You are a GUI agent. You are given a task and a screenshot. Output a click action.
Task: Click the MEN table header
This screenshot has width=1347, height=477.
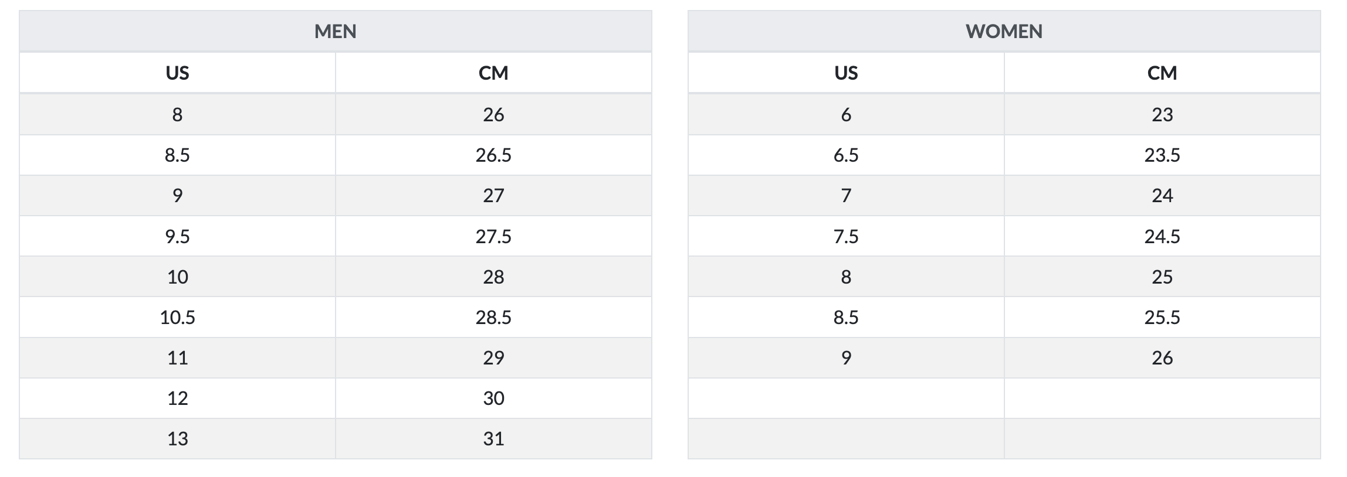335,31
